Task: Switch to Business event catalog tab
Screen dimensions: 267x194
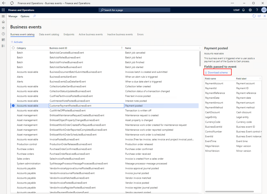Action: coord(22,34)
